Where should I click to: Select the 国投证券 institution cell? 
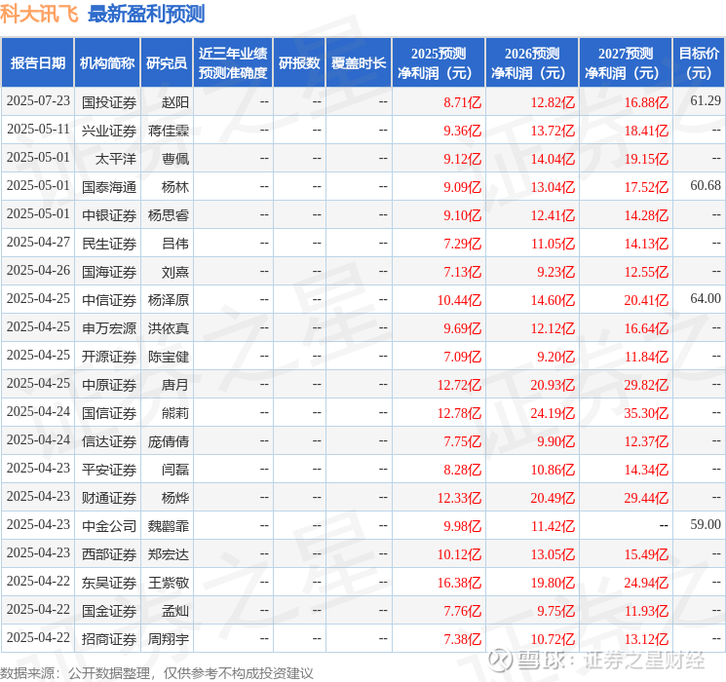(x=109, y=102)
